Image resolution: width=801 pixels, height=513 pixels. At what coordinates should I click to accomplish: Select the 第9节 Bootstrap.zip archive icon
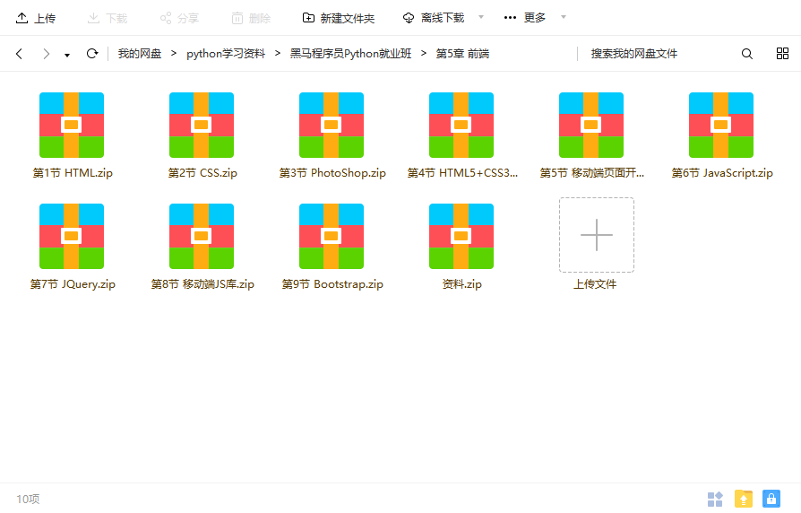pyautogui.click(x=331, y=236)
